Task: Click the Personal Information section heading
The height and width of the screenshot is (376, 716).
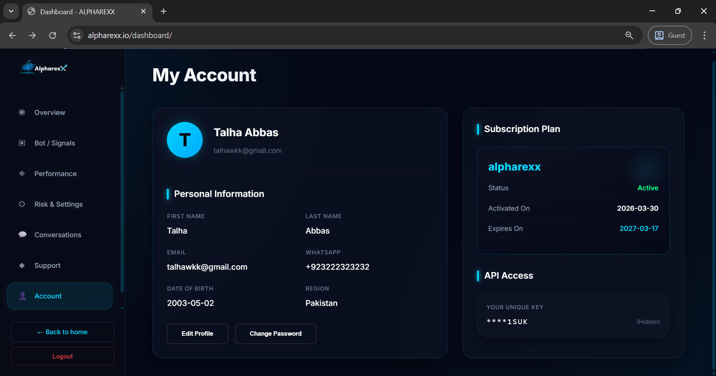Action: pos(219,194)
